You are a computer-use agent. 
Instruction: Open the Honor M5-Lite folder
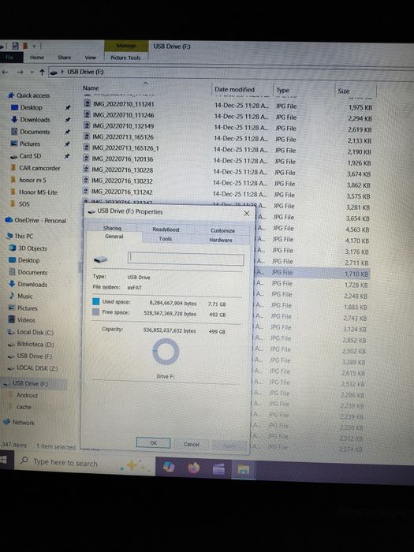tap(33, 192)
